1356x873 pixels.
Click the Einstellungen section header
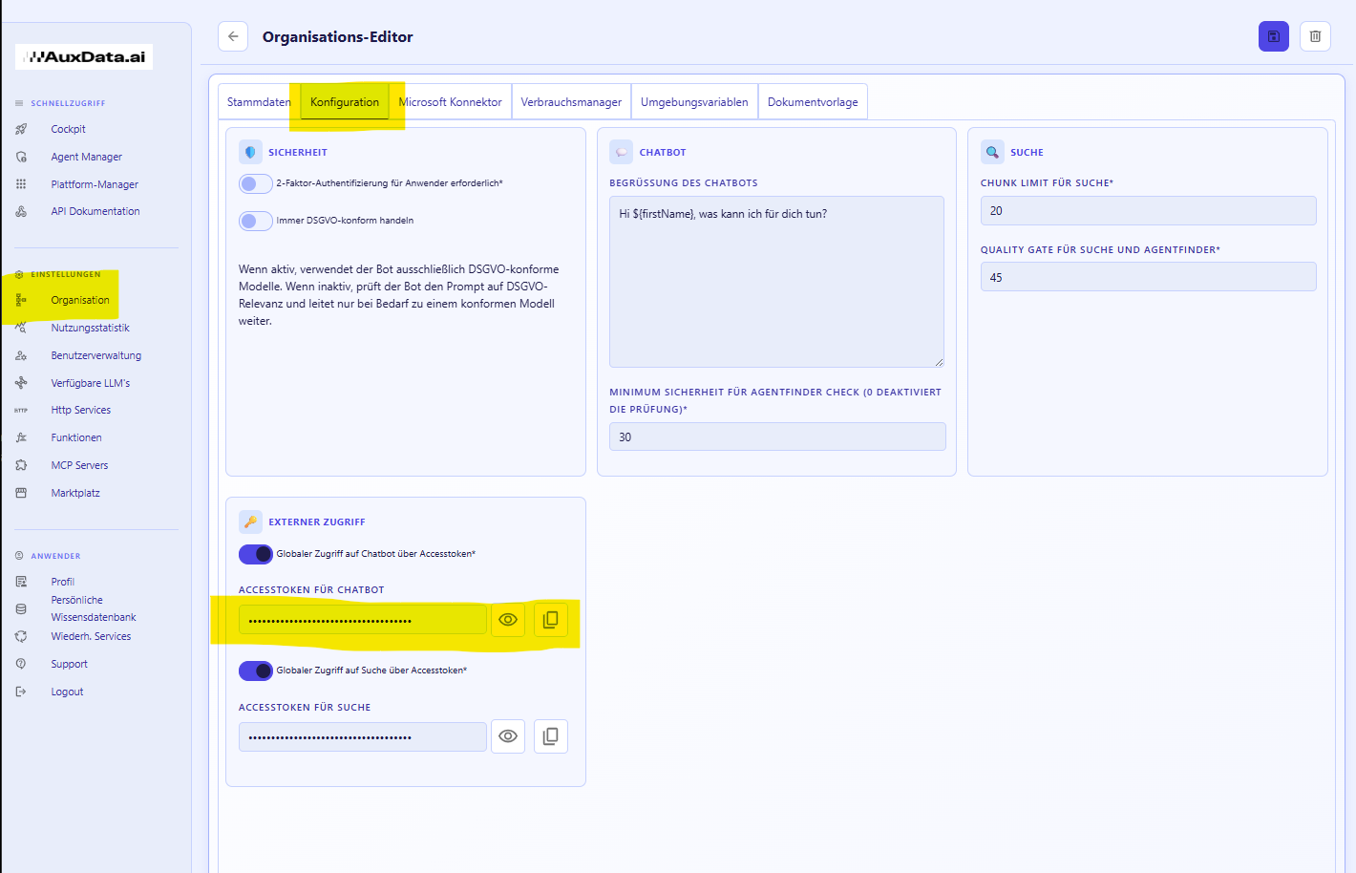[66, 274]
